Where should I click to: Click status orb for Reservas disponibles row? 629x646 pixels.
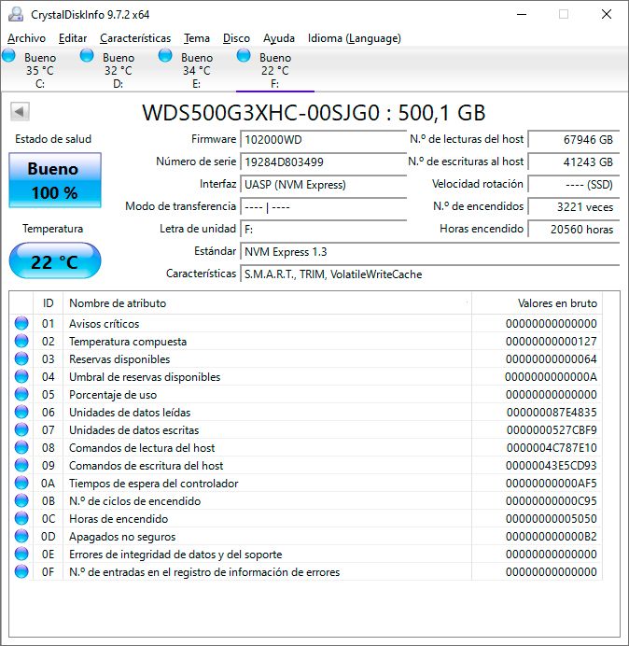pos(21,358)
